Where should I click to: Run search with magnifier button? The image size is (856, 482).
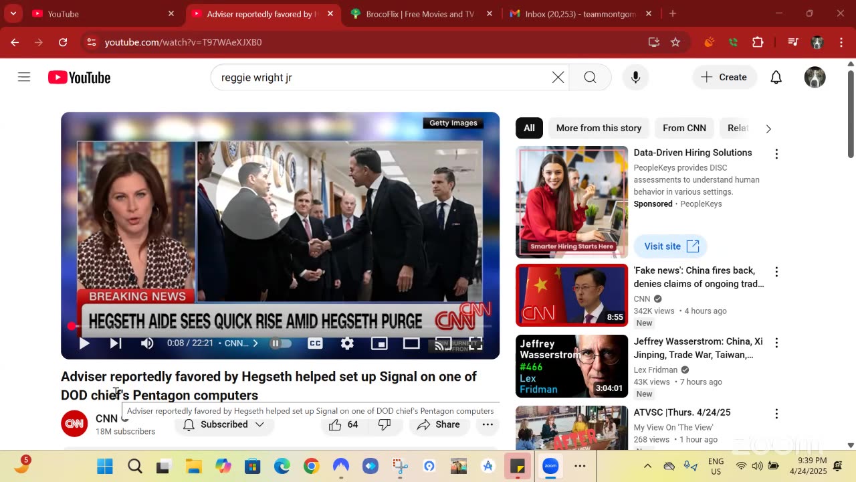coord(590,78)
